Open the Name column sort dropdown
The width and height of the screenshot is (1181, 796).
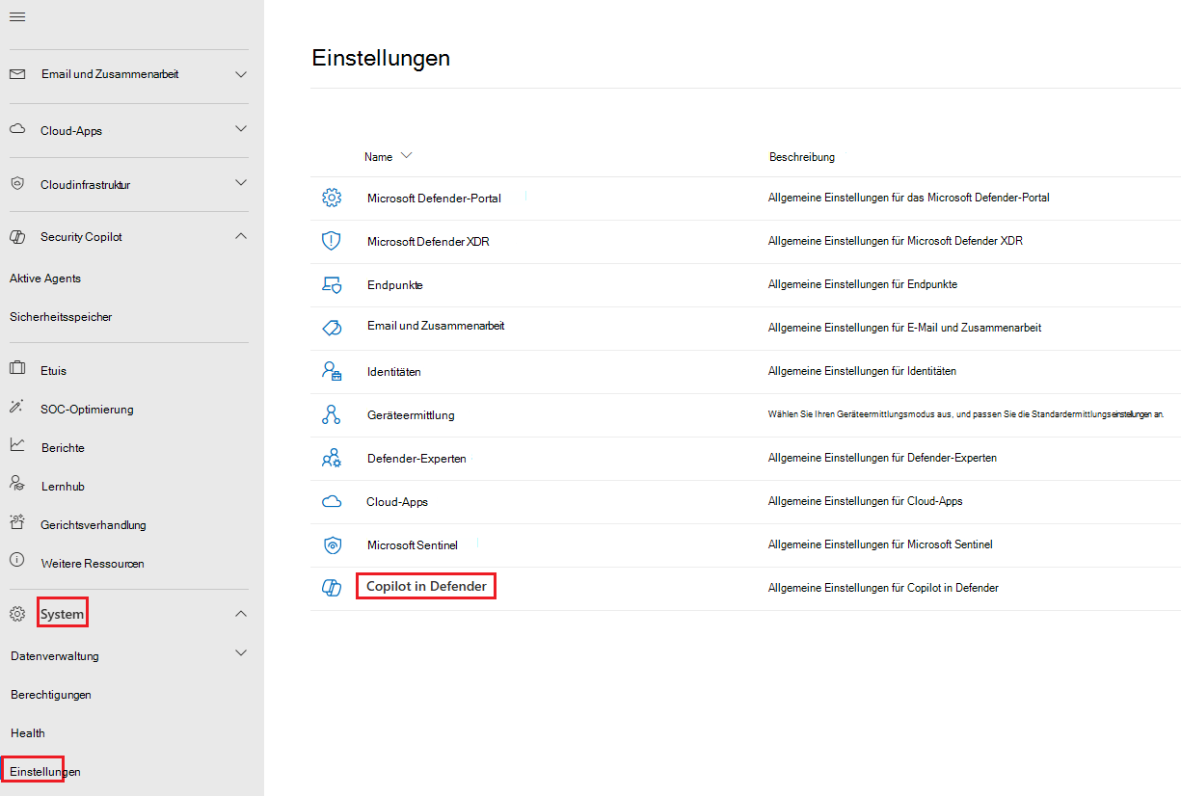pyautogui.click(x=406, y=155)
